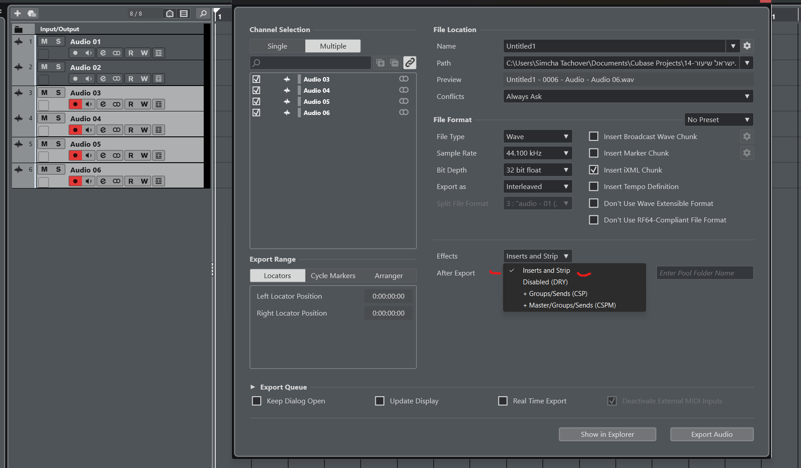Uncheck Audio 03 in channel list
The height and width of the screenshot is (468, 801).
[256, 79]
